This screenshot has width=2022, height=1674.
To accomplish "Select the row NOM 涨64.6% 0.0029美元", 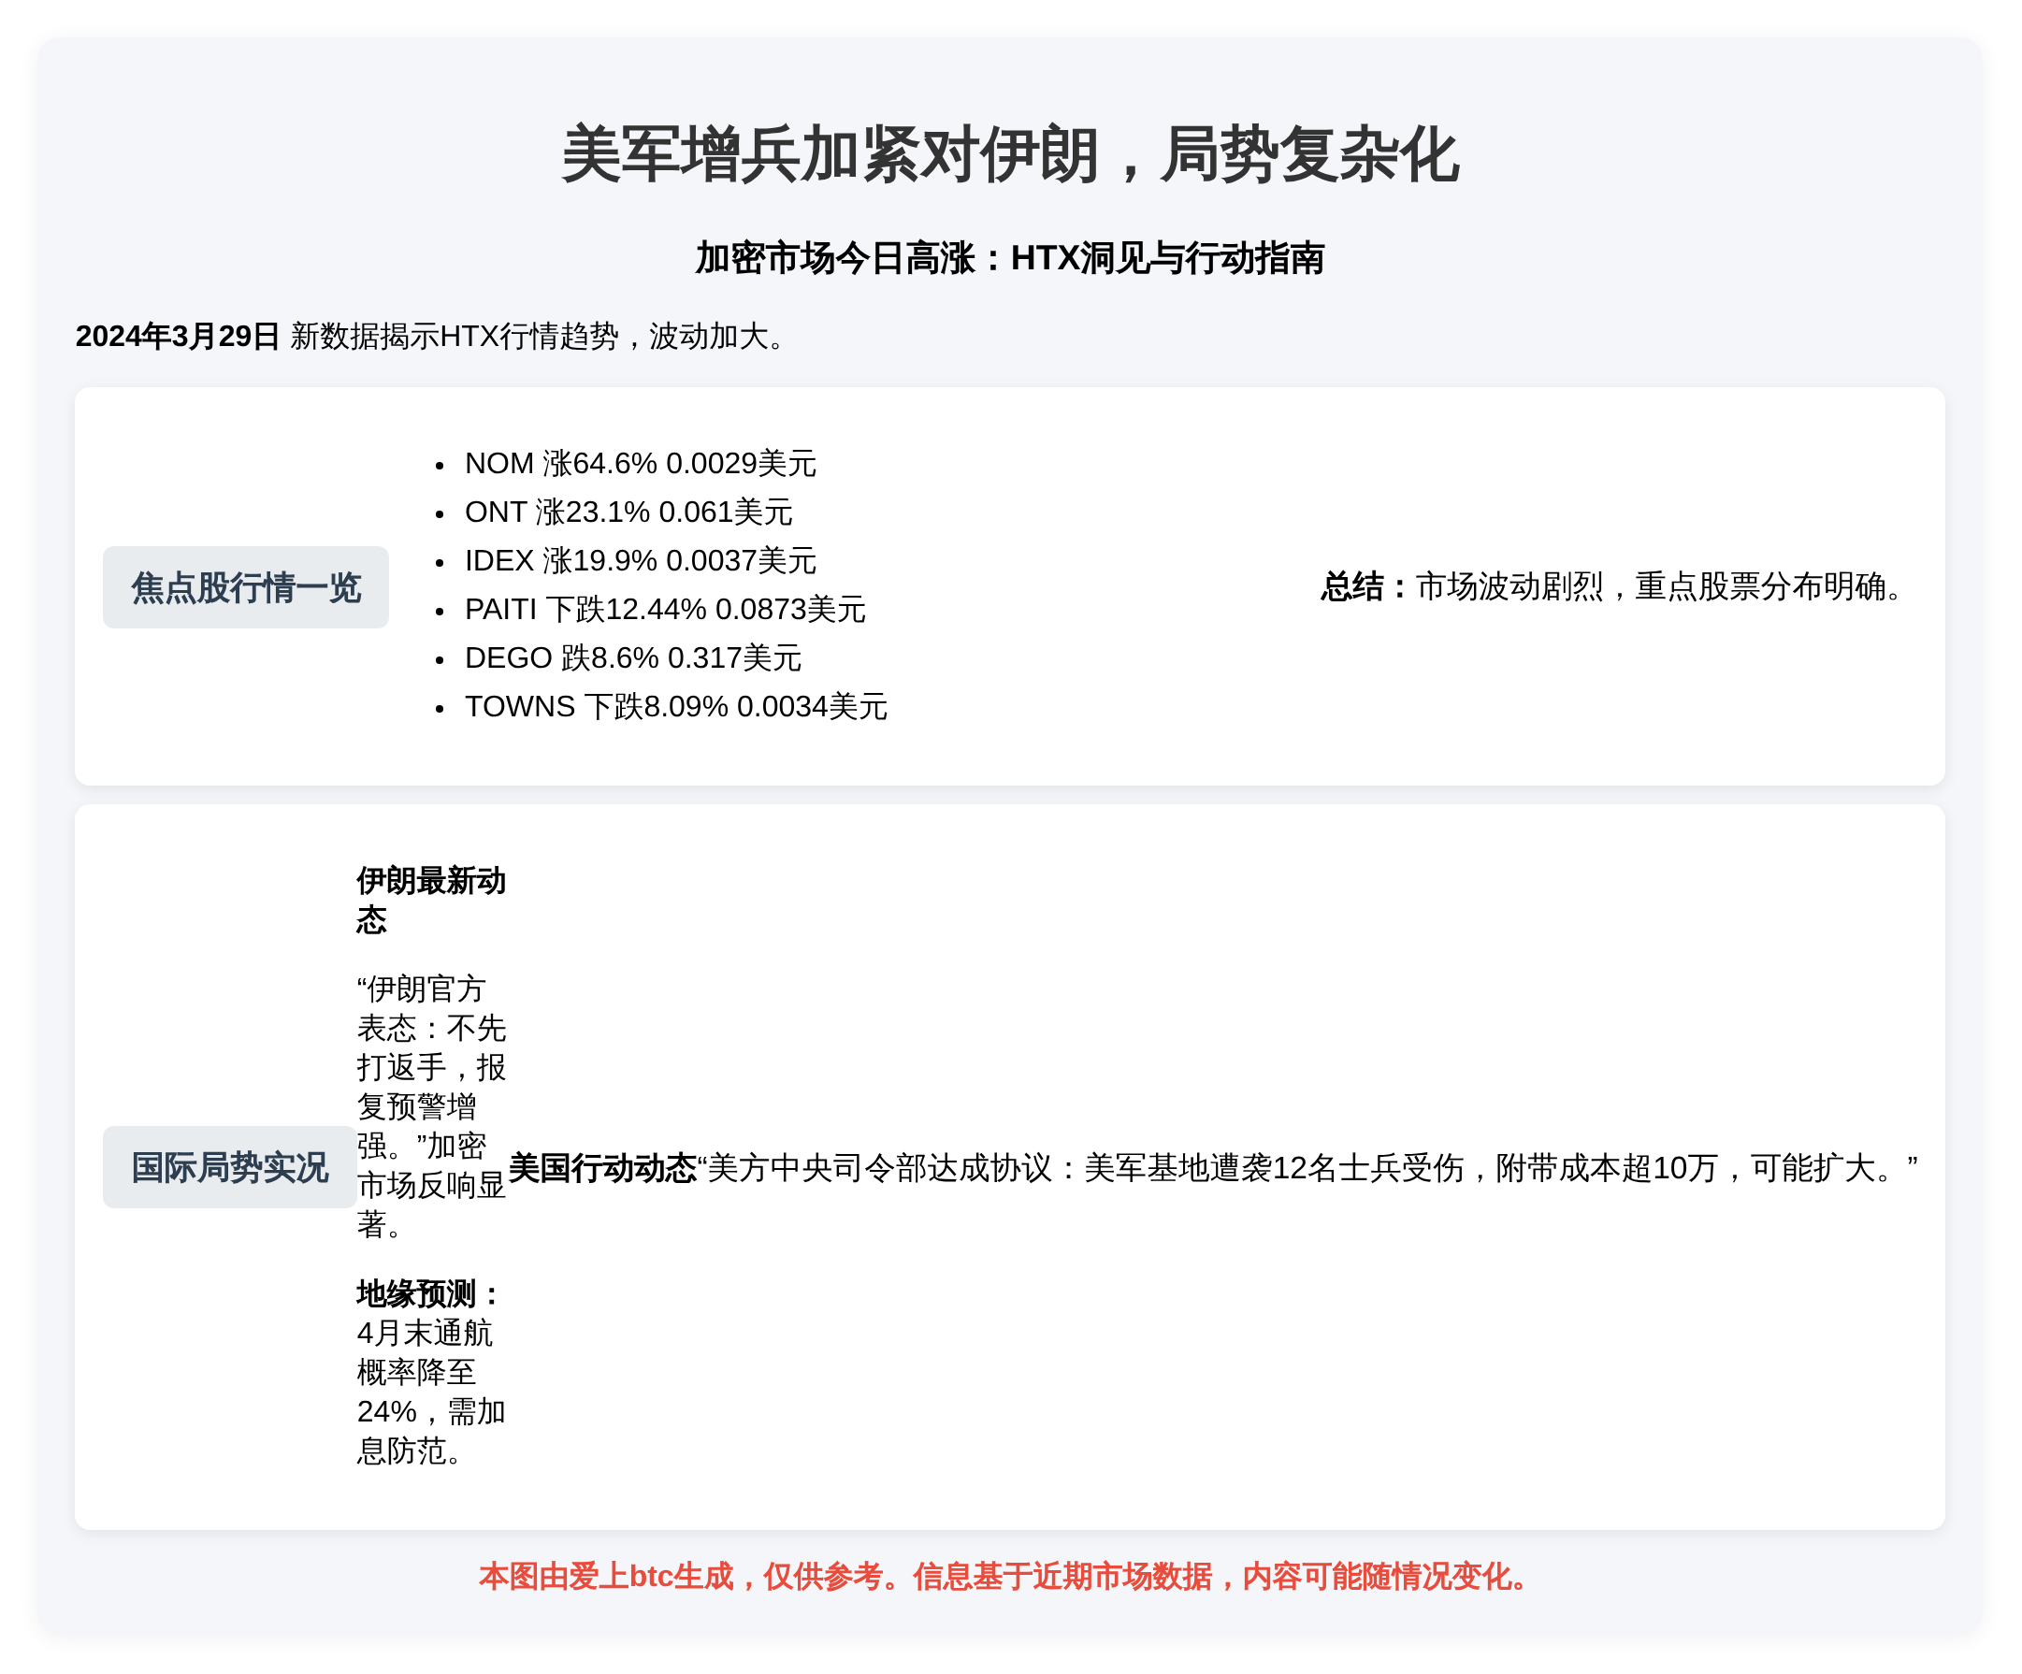I will [x=641, y=463].
